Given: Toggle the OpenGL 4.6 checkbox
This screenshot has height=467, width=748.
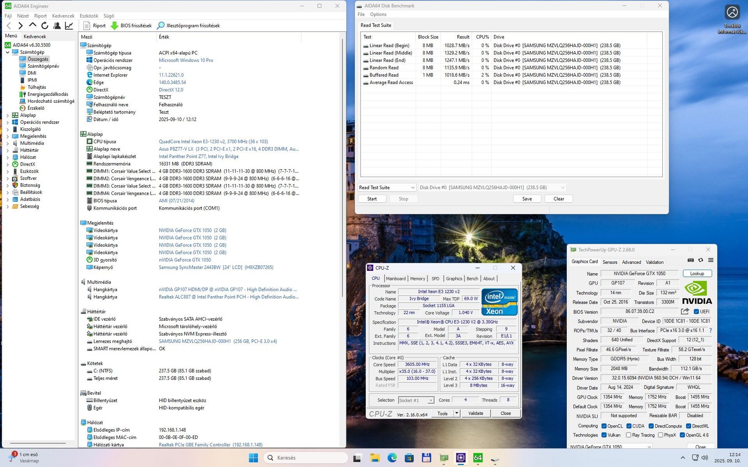Looking at the screenshot, I should click(x=682, y=435).
